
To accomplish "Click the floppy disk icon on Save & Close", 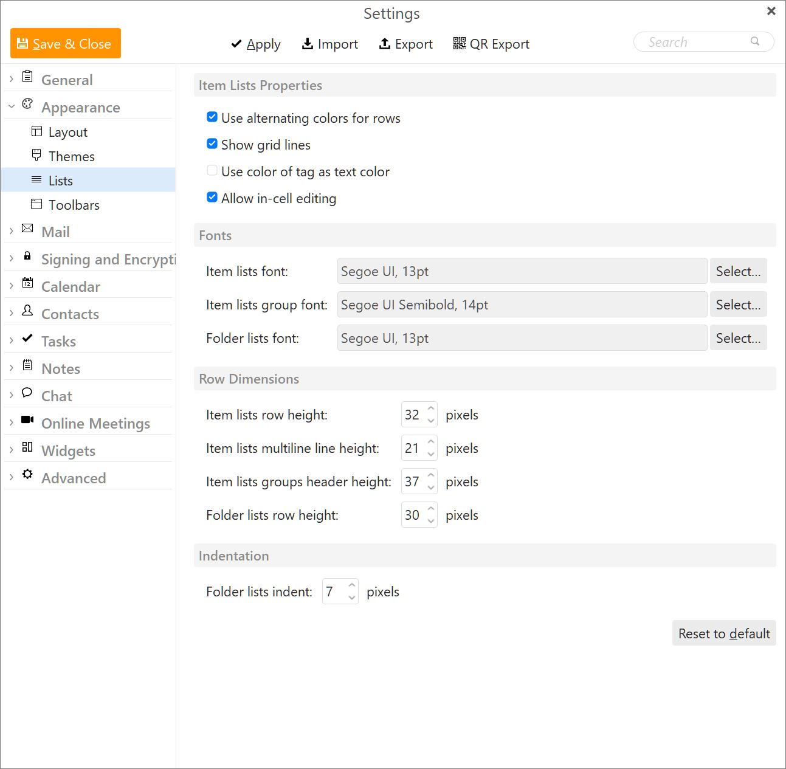I will coord(22,43).
